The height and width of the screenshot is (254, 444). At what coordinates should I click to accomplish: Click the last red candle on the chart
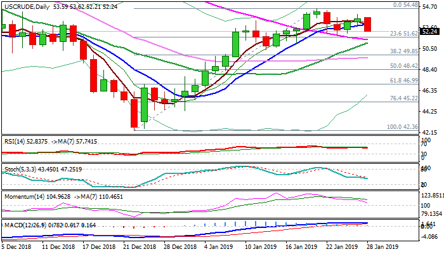[367, 24]
